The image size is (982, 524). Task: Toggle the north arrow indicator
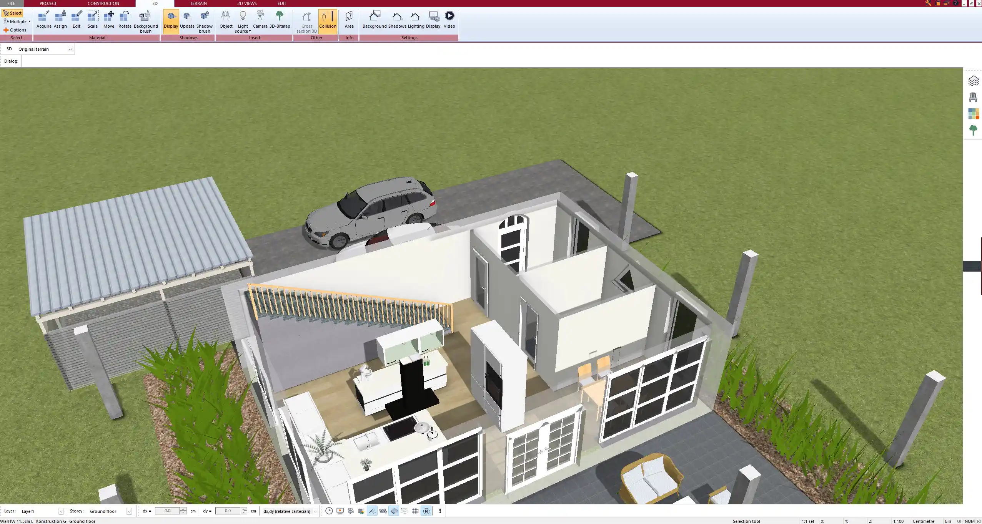tap(427, 511)
